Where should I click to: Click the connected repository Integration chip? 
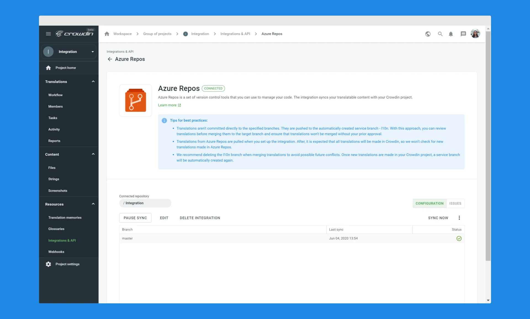[145, 203]
